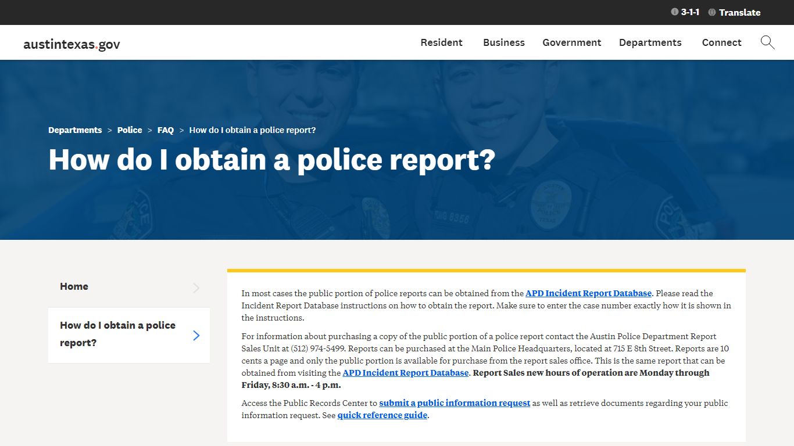Select Home in the sidebar
The width and height of the screenshot is (794, 446).
click(x=129, y=287)
